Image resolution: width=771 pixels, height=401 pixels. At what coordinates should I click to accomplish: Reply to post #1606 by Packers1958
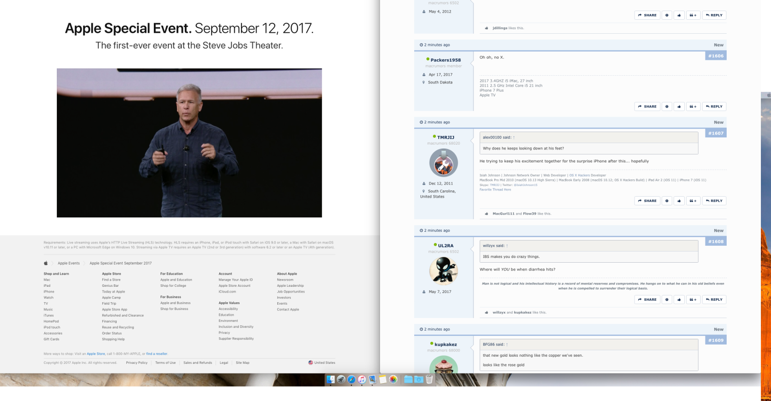click(714, 107)
